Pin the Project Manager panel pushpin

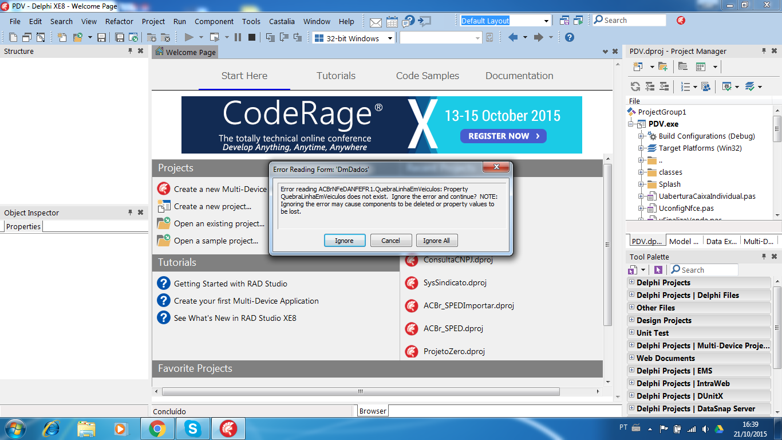[764, 51]
